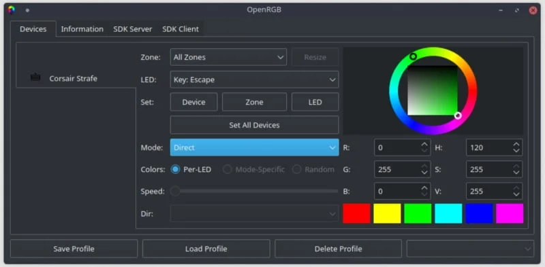
Task: Click the Set Device button
Action: (x=193, y=103)
